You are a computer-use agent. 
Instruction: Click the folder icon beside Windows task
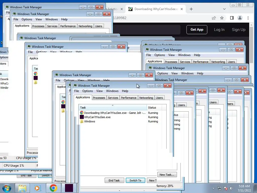click(82, 121)
